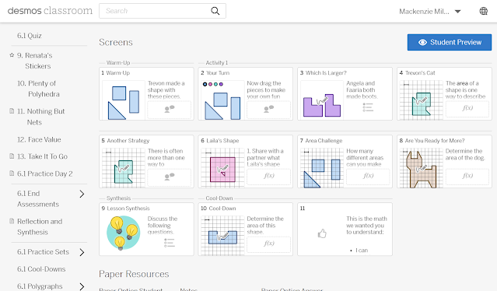Click document icon next to Nothing But Nets
497x291 pixels.
[12, 111]
